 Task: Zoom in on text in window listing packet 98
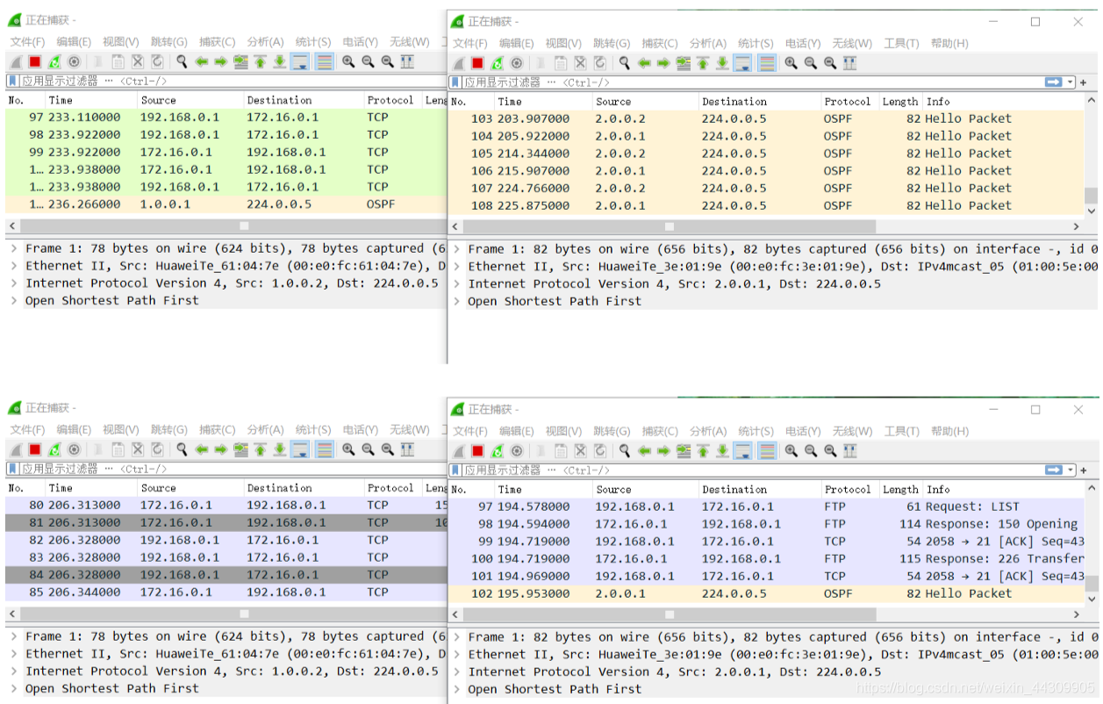click(x=348, y=61)
